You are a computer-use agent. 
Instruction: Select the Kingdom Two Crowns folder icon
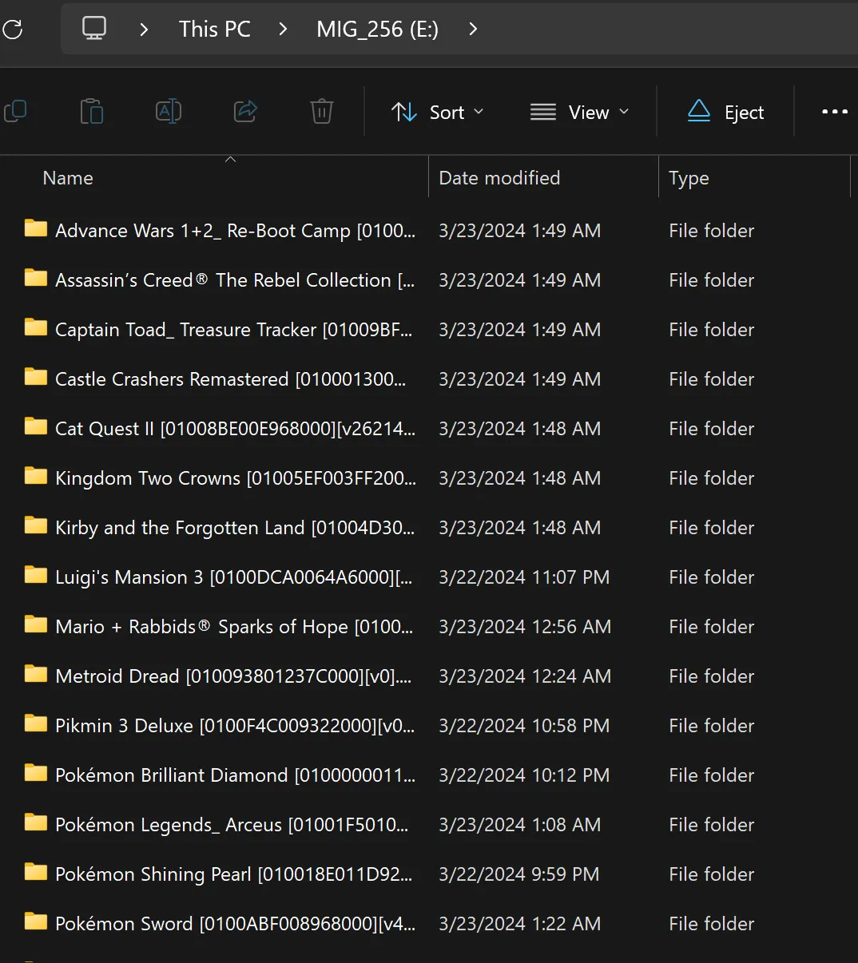35,477
